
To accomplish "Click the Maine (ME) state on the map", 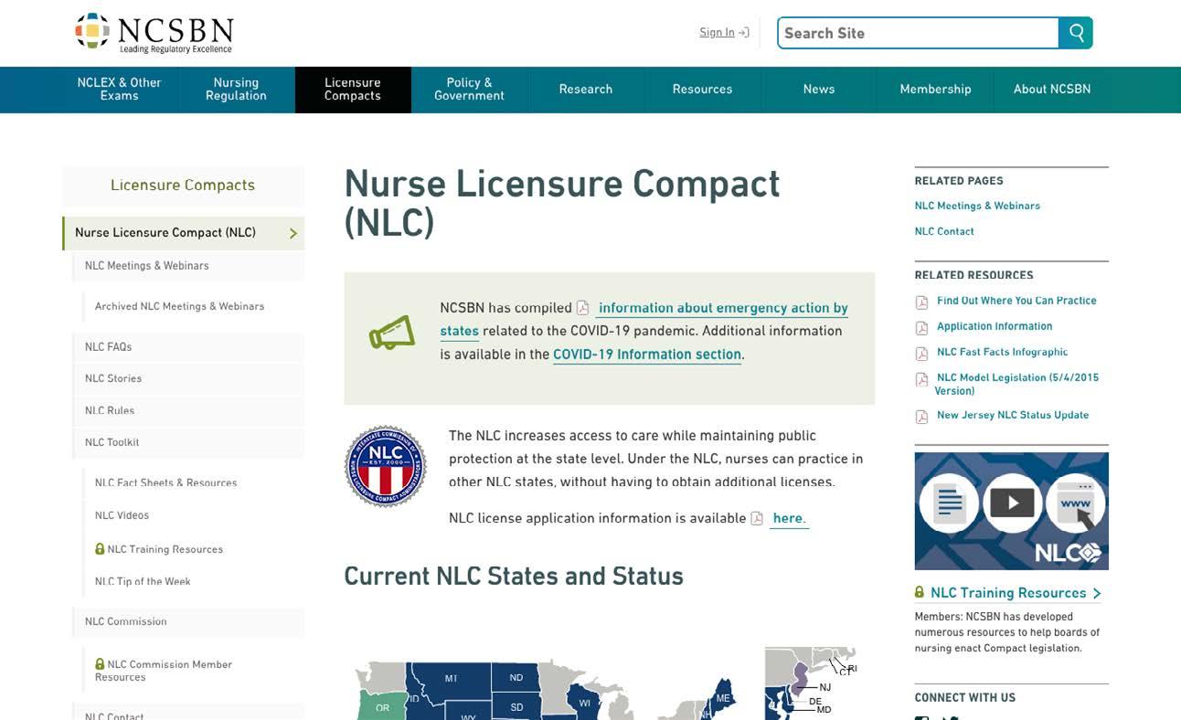I will coord(723,696).
